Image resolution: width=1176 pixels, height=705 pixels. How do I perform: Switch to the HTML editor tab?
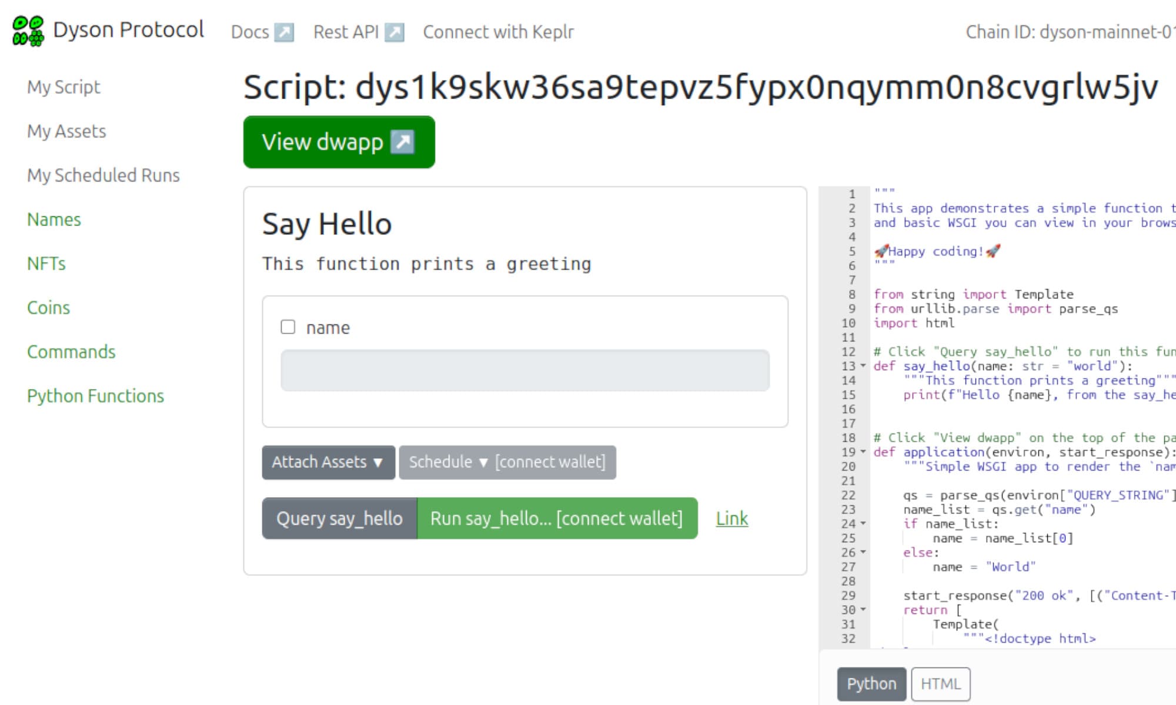point(941,684)
